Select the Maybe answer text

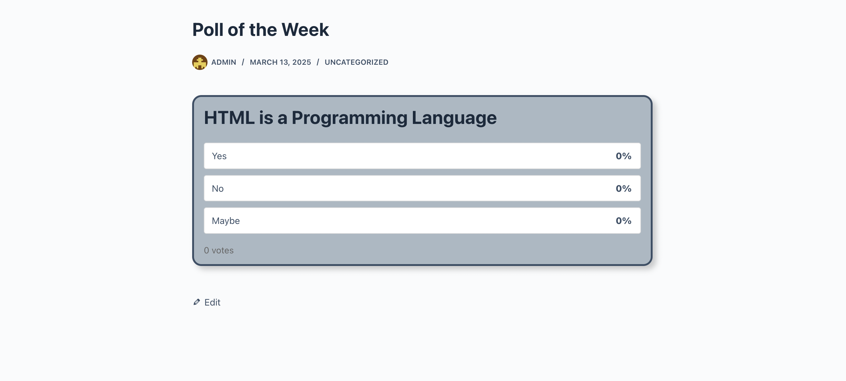tap(226, 221)
